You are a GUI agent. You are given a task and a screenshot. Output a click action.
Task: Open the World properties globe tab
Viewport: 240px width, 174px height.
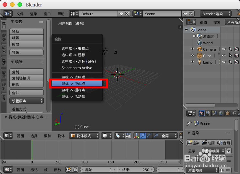click(x=221, y=113)
